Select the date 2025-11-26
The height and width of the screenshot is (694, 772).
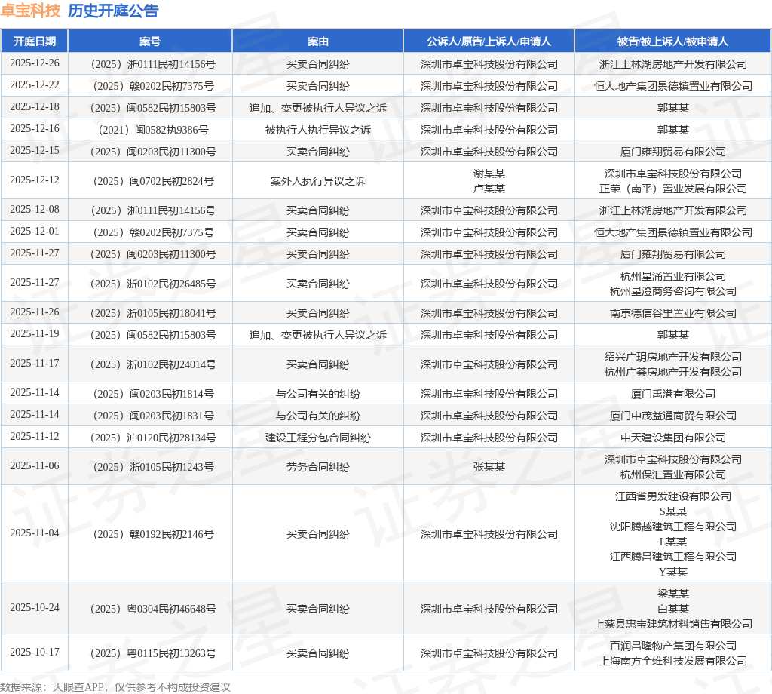(x=35, y=312)
